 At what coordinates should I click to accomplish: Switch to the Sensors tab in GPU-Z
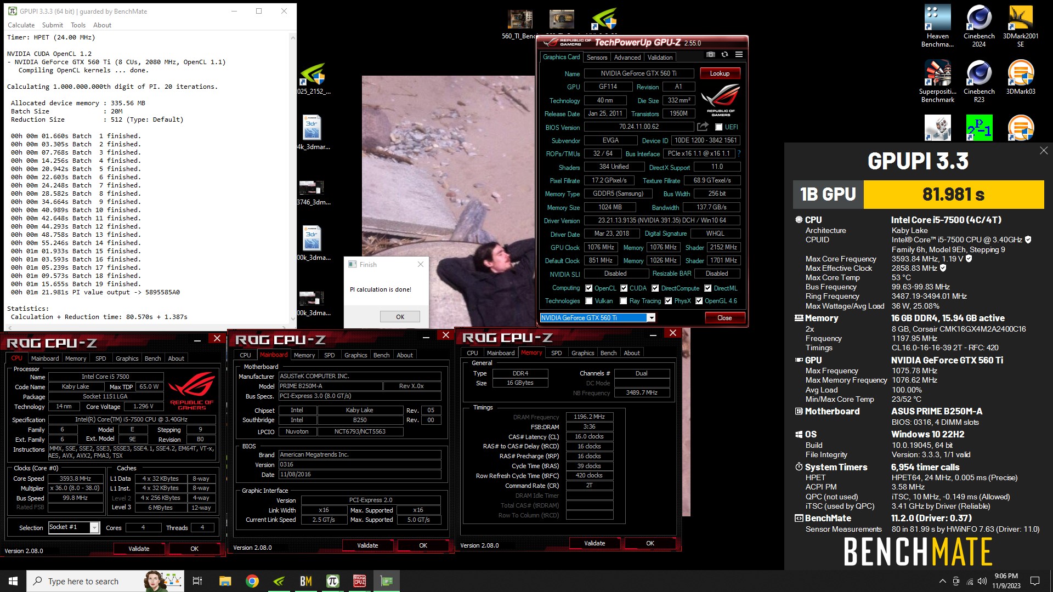597,58
